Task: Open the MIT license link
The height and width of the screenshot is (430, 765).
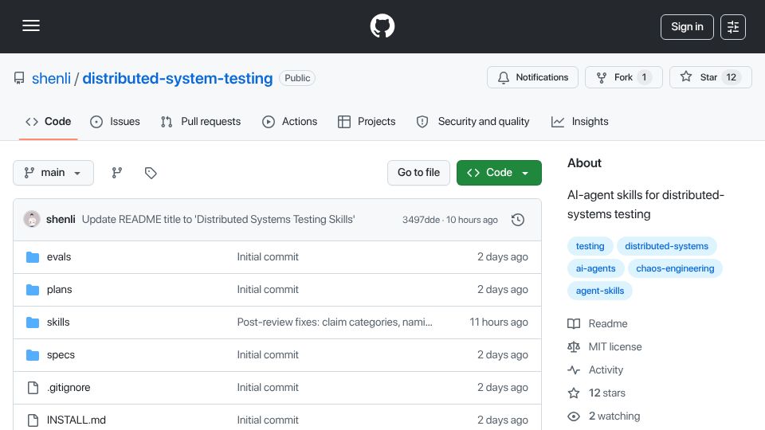Action: click(x=615, y=346)
